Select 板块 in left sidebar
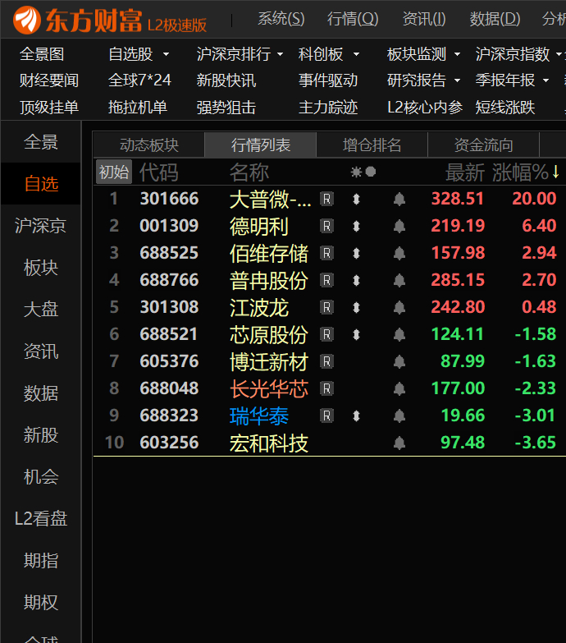The width and height of the screenshot is (566, 643). coord(41,268)
